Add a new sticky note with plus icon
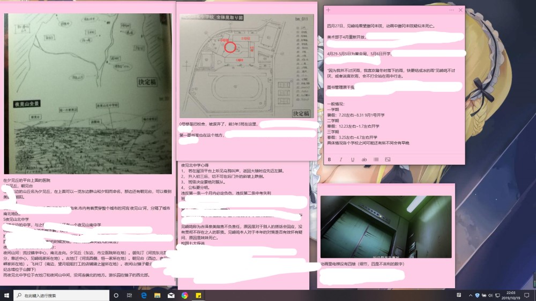Viewport: 536px width, 301px height. (328, 10)
